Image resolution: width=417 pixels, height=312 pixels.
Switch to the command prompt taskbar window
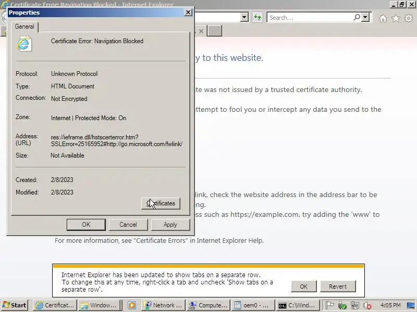pos(297,305)
